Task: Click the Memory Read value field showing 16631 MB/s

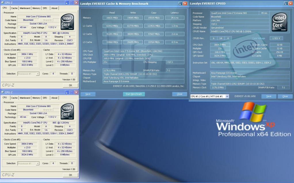Action: (x=112, y=18)
